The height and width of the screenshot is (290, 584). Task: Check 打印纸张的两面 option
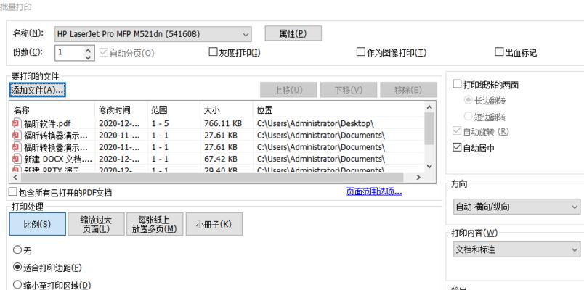[x=457, y=84]
